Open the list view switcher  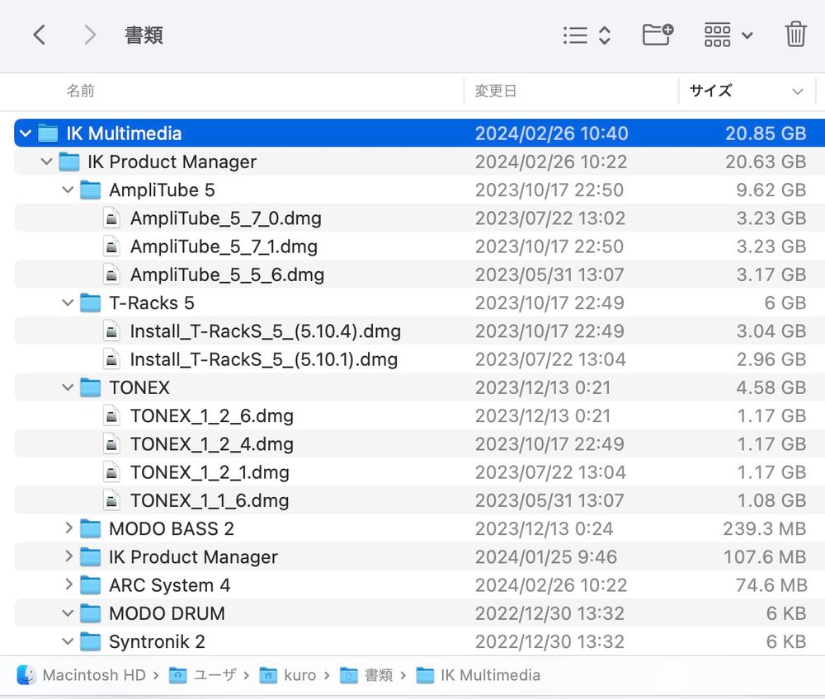pyautogui.click(x=587, y=35)
